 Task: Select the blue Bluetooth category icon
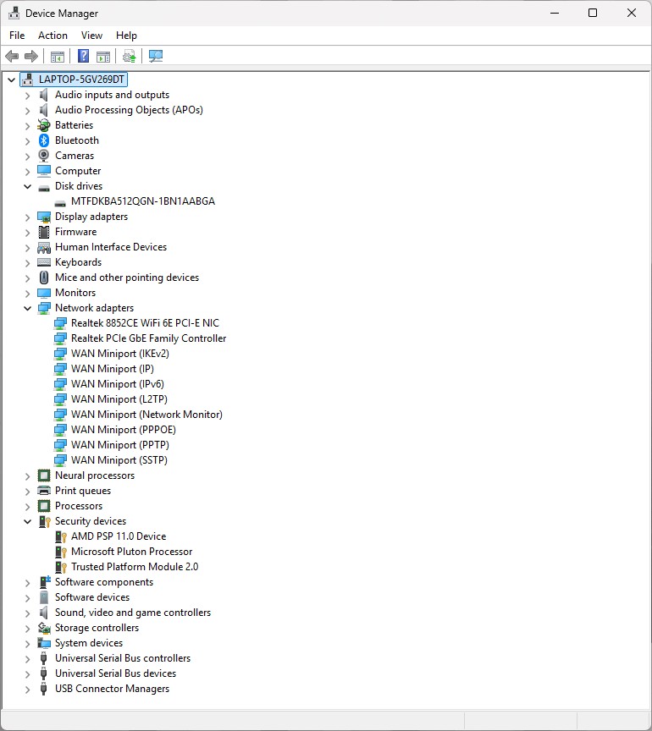coord(44,140)
